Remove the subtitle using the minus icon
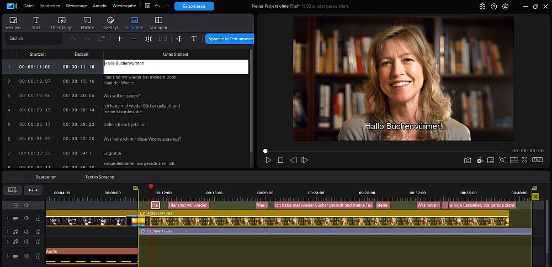The image size is (552, 267). [134, 39]
